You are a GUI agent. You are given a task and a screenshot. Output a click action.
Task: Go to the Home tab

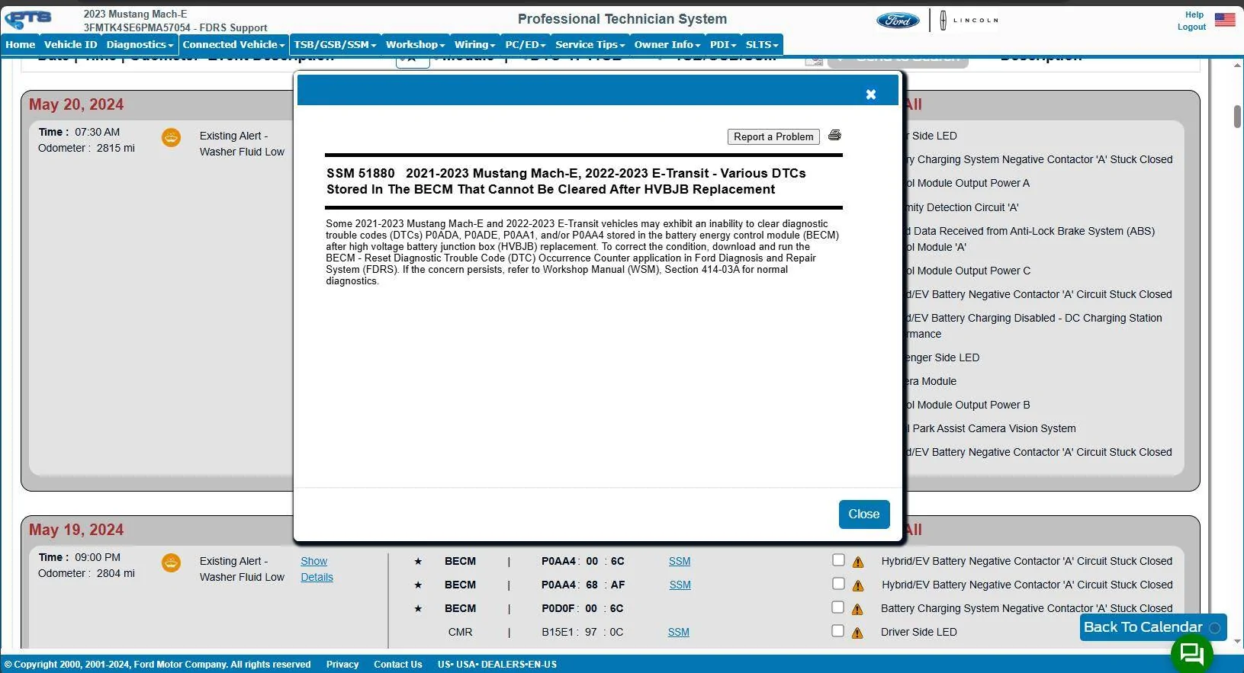click(x=21, y=44)
